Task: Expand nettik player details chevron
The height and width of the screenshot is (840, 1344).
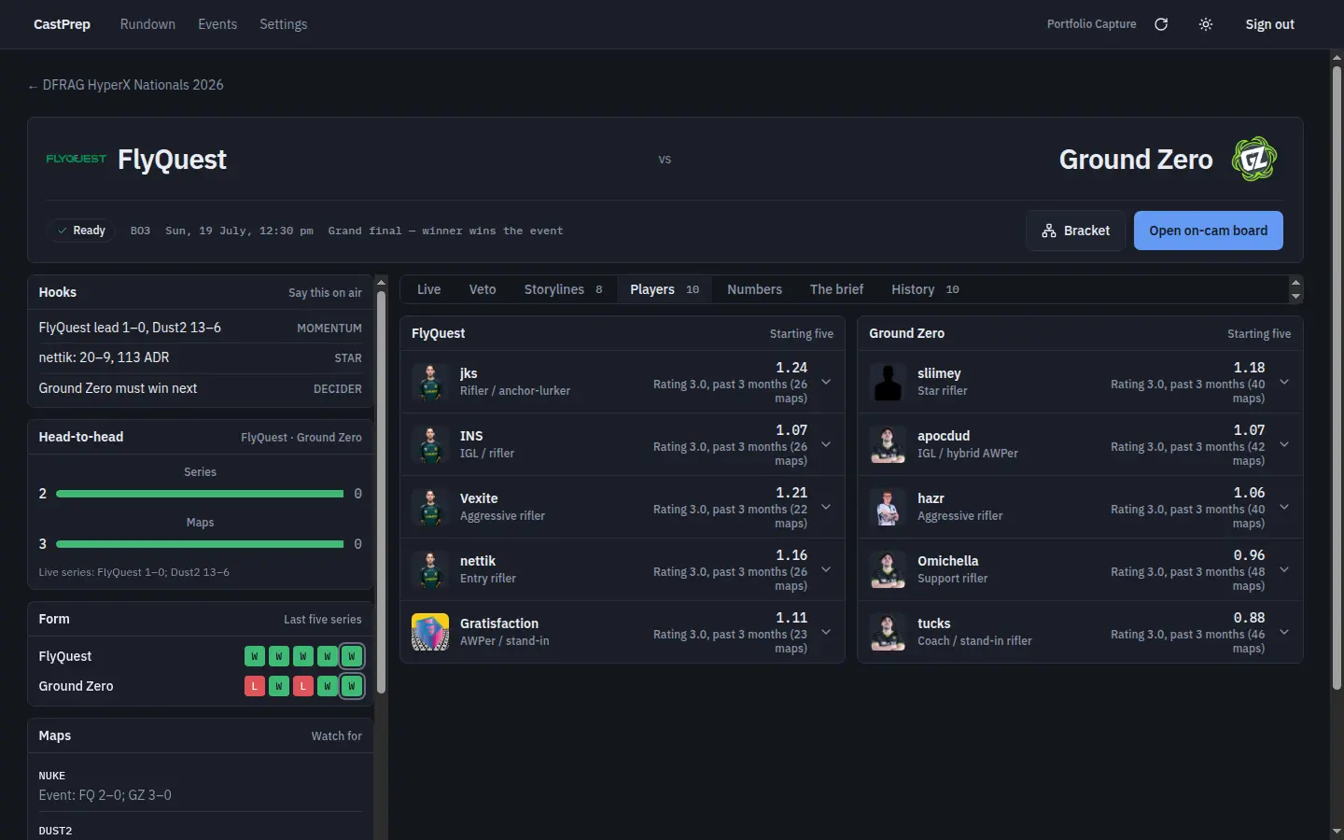Action: [826, 569]
